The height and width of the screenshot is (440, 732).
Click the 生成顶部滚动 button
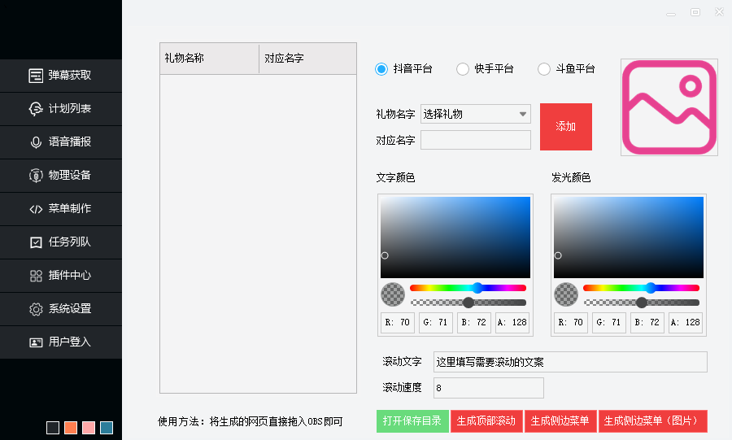[x=486, y=421]
